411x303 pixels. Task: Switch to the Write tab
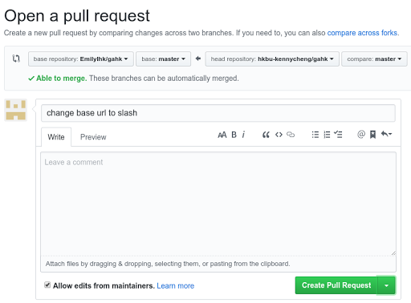56,137
